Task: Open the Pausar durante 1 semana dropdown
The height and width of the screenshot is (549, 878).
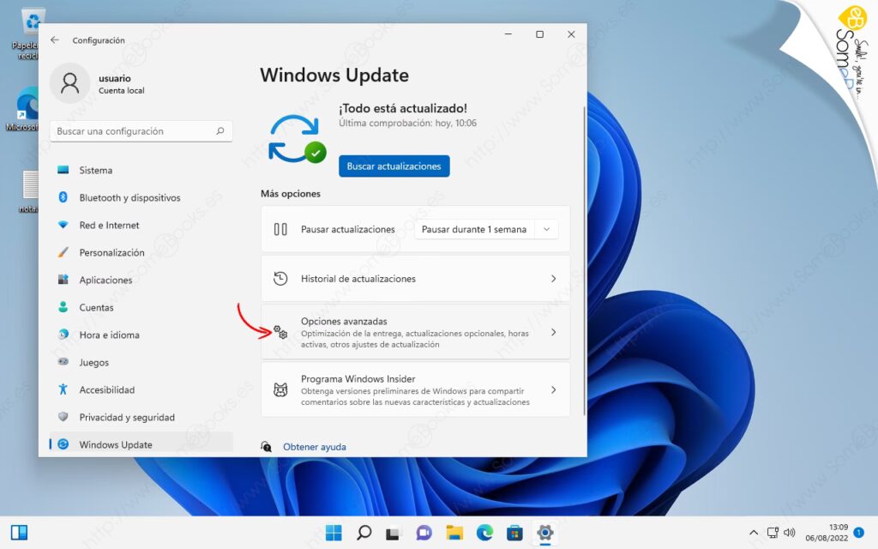Action: pyautogui.click(x=486, y=229)
